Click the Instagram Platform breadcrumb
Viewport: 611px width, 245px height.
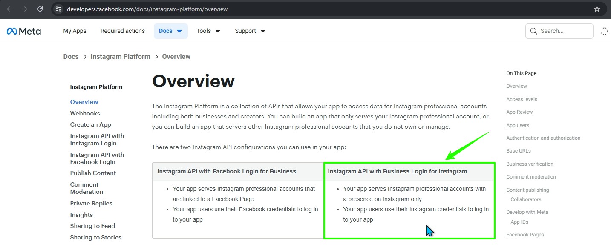120,57
